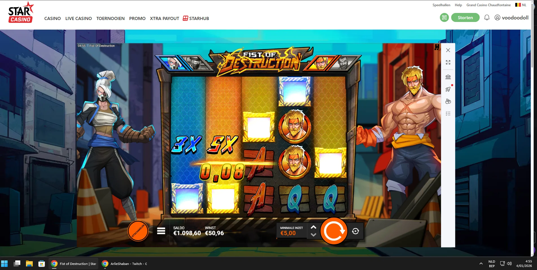Open the Windows Start menu
The image size is (537, 270).
(5, 264)
